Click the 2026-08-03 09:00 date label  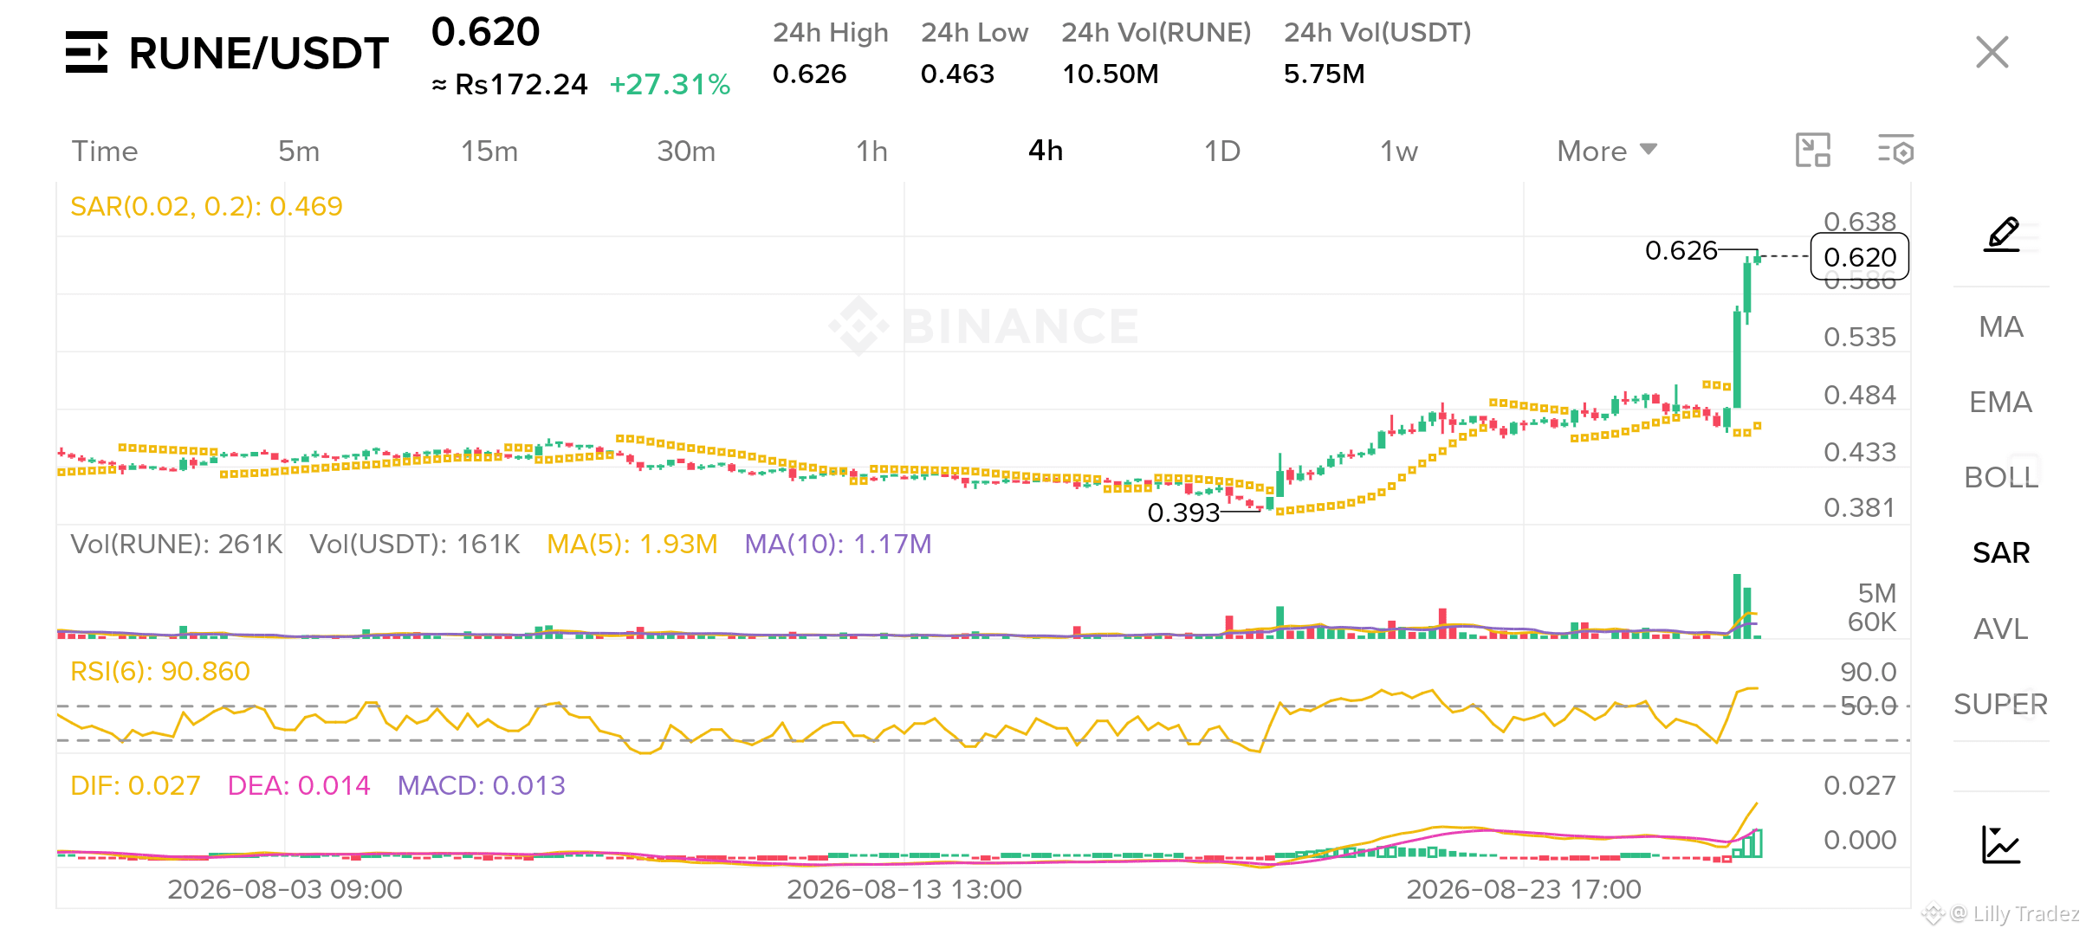(x=285, y=889)
